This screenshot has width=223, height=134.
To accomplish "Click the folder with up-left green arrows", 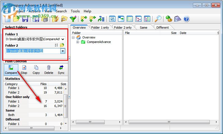I will (x=93, y=19).
